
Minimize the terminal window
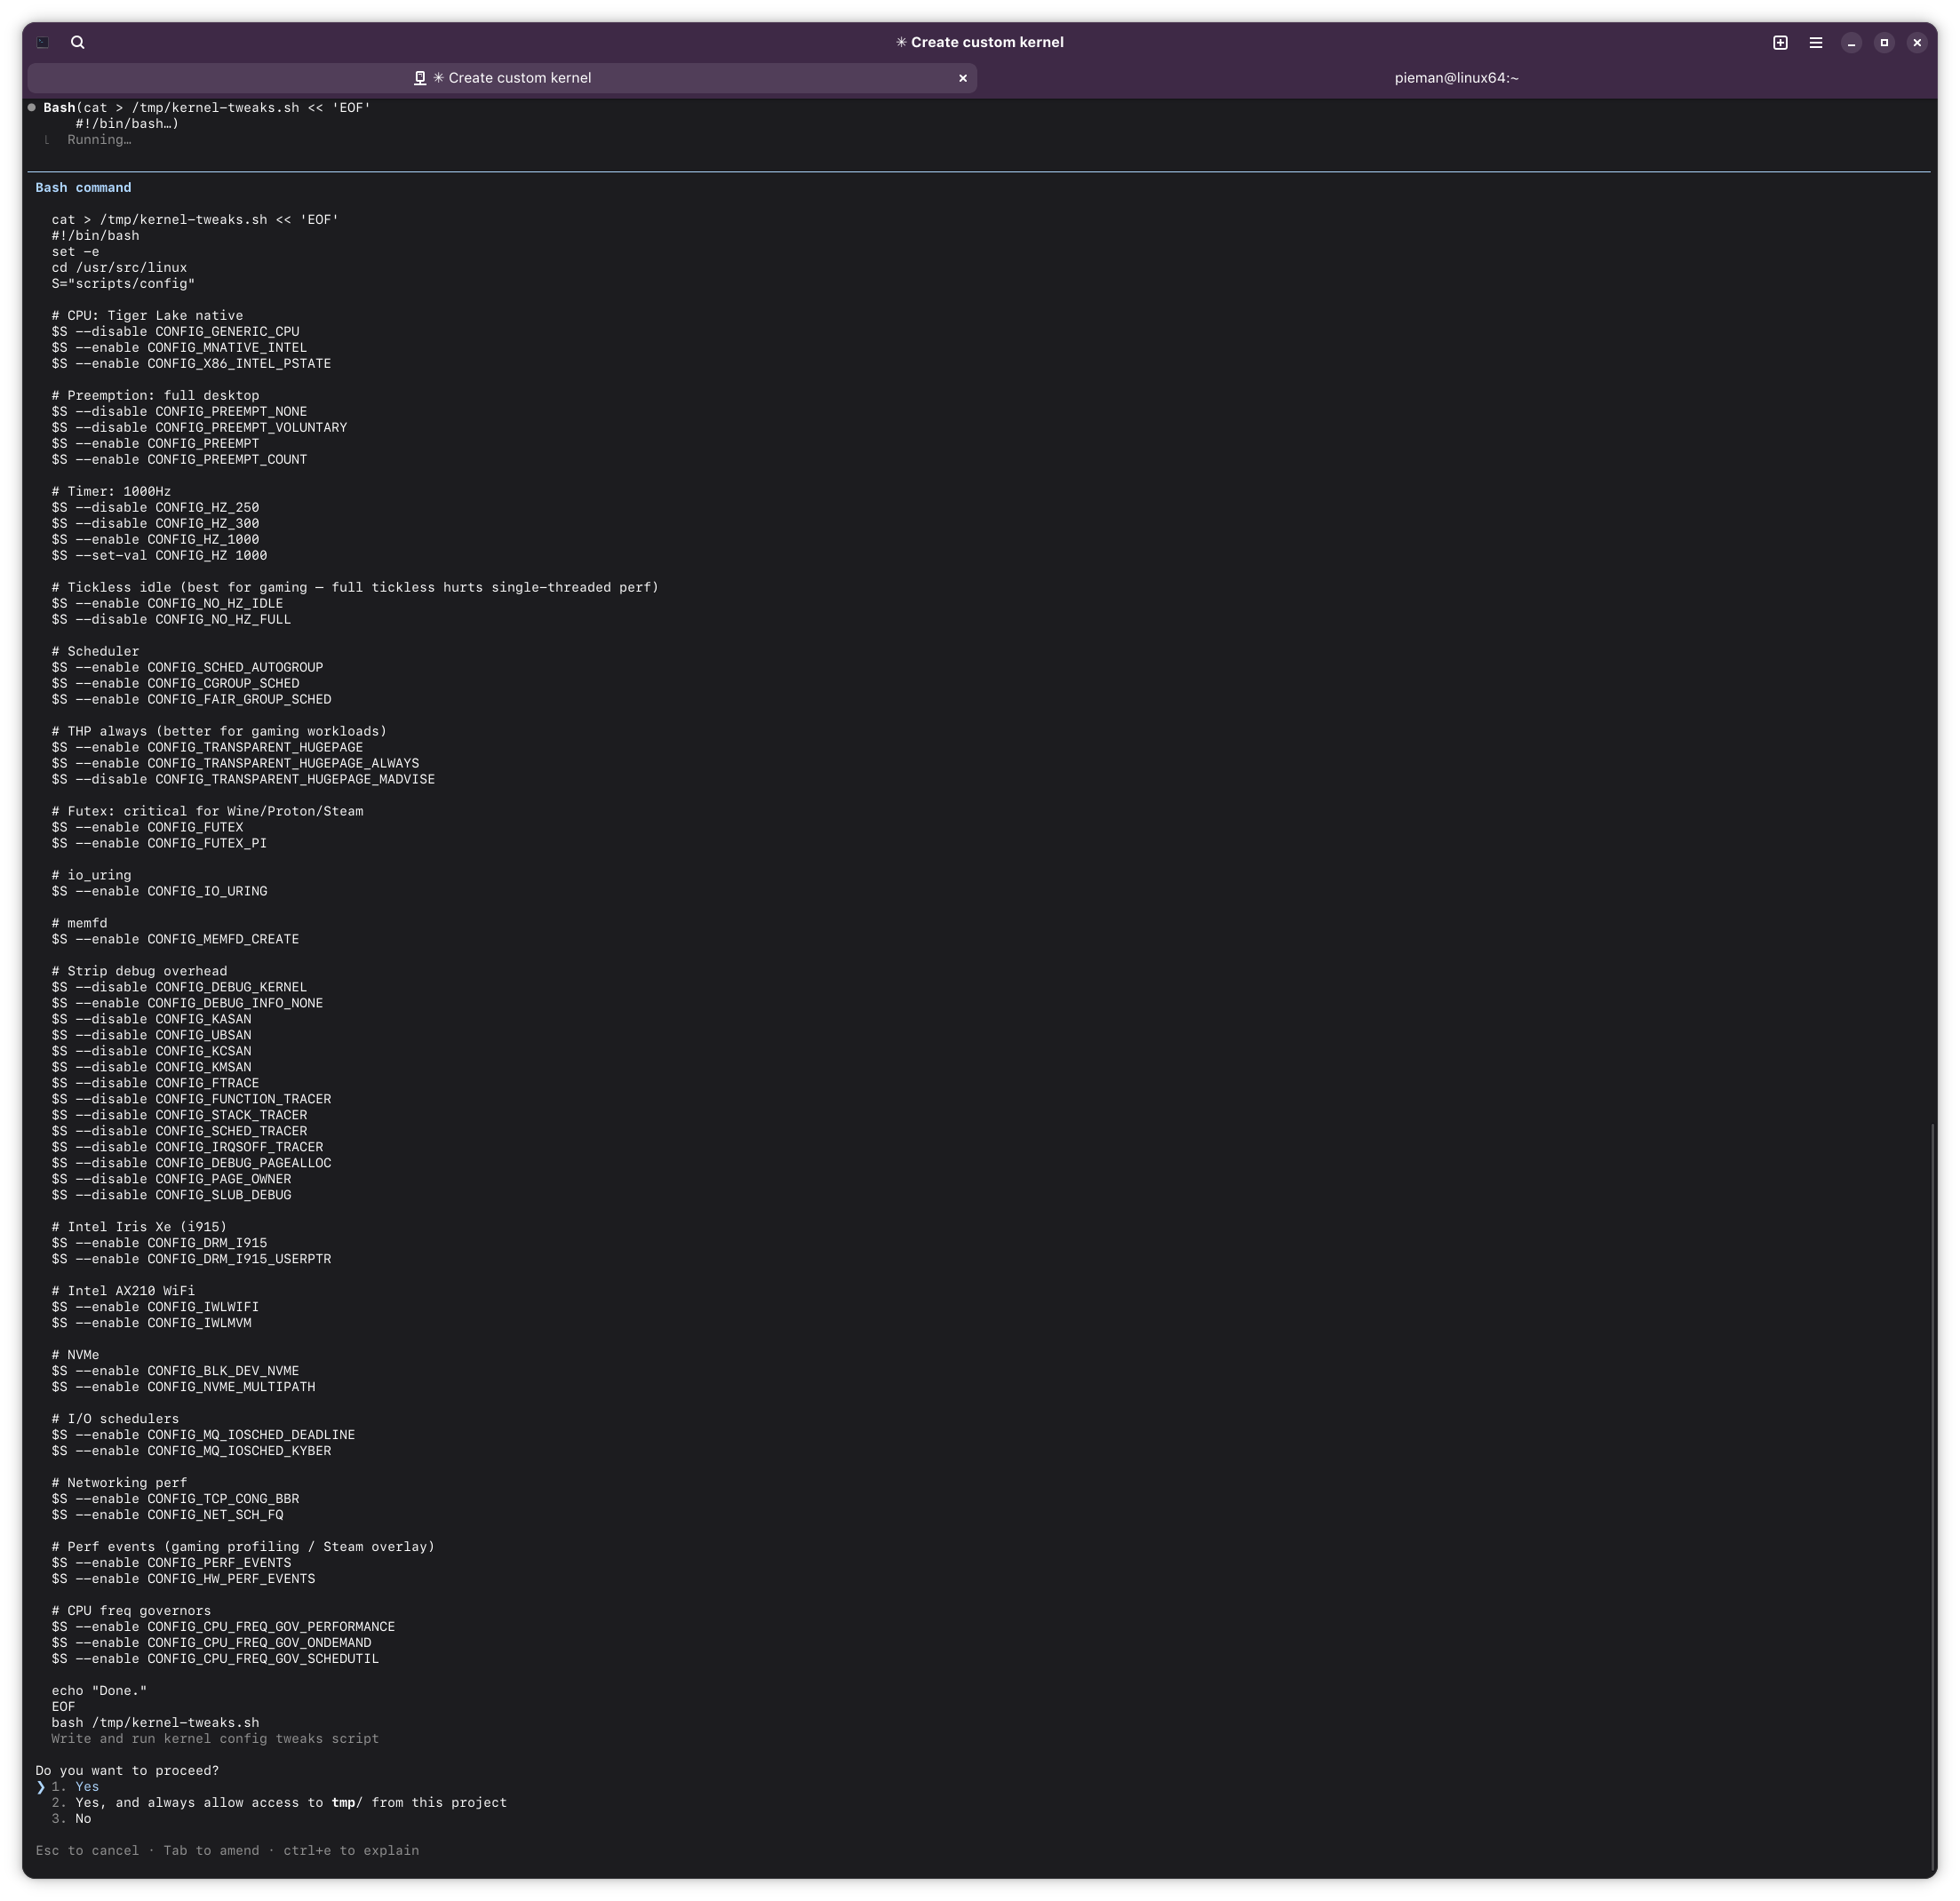point(1851,42)
